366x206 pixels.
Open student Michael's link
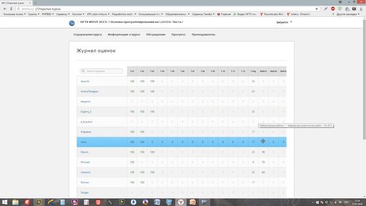[85, 162]
